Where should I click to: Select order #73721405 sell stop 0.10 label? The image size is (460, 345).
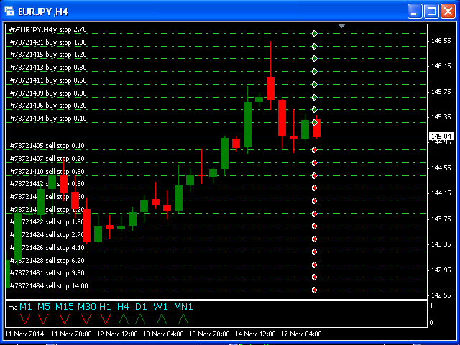point(47,146)
